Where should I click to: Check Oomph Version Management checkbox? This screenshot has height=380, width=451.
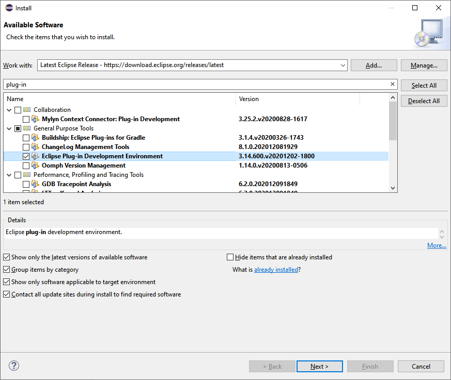pos(26,166)
